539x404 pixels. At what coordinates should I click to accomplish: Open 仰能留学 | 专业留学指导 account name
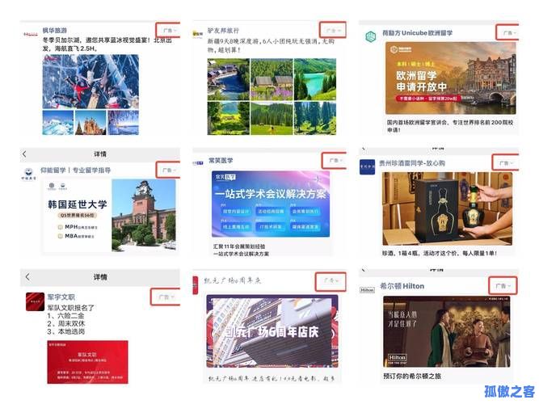click(x=76, y=170)
